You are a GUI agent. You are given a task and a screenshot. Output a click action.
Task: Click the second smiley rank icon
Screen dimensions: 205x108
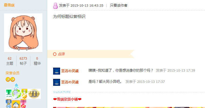(x=13, y=79)
